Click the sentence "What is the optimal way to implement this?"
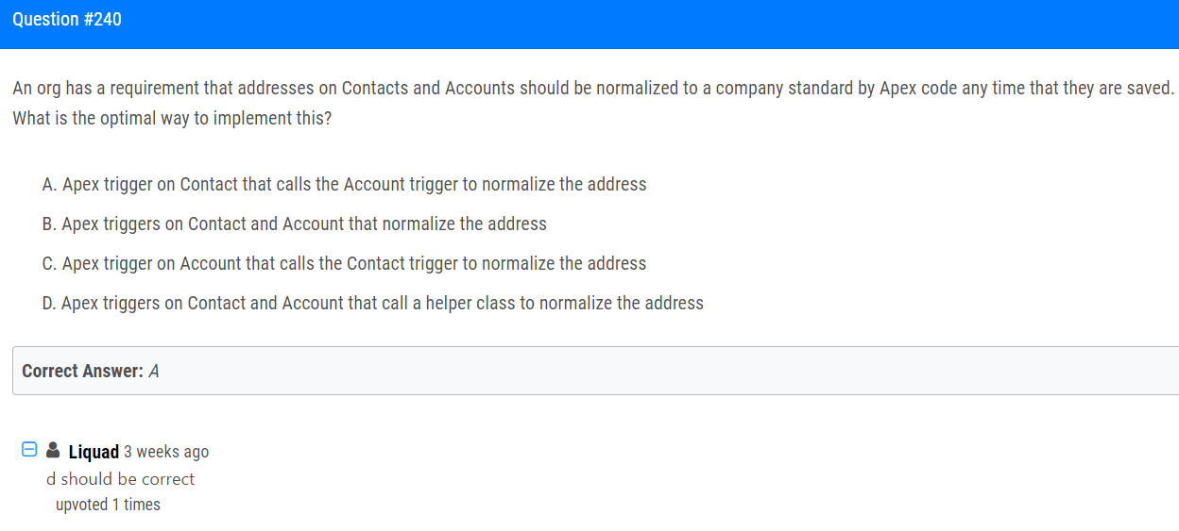Image resolution: width=1179 pixels, height=531 pixels. point(172,120)
